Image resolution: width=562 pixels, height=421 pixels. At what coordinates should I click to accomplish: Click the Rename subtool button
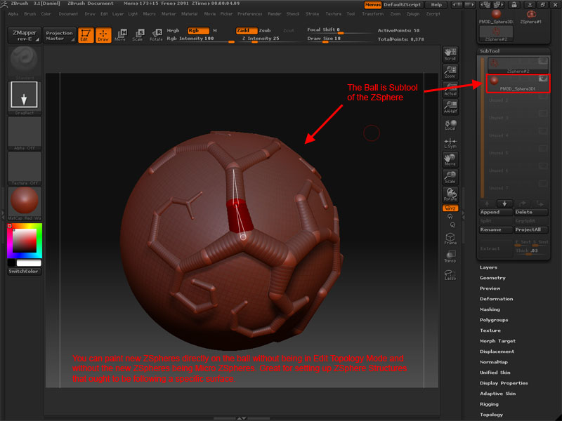[x=496, y=230]
